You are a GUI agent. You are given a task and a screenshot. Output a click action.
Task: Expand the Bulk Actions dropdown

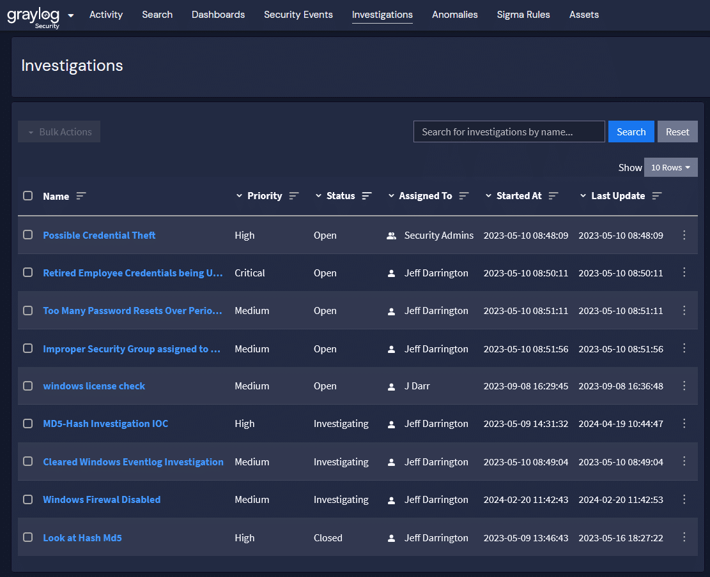point(59,132)
